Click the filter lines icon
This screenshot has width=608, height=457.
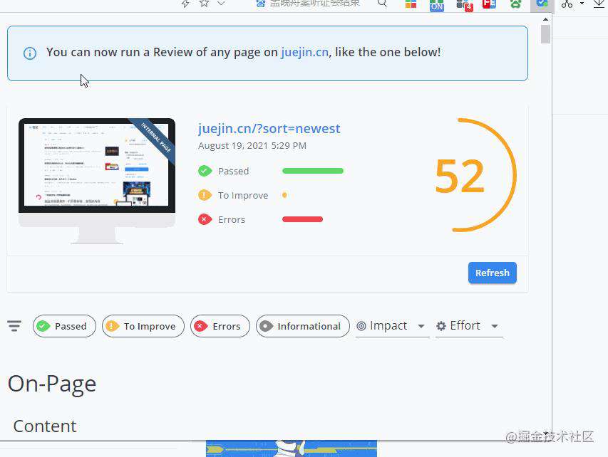[14, 326]
